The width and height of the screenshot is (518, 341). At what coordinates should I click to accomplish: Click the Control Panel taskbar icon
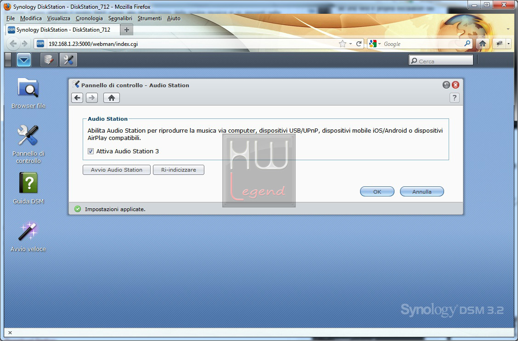click(x=68, y=60)
